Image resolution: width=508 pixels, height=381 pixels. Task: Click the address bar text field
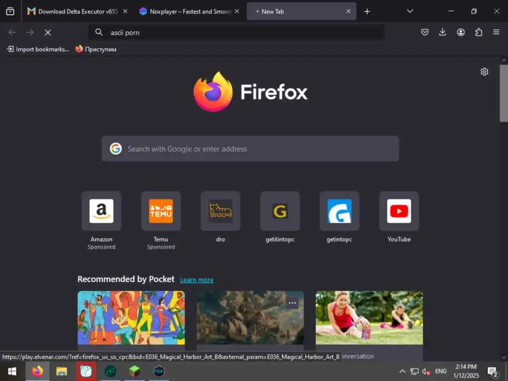coord(237,32)
